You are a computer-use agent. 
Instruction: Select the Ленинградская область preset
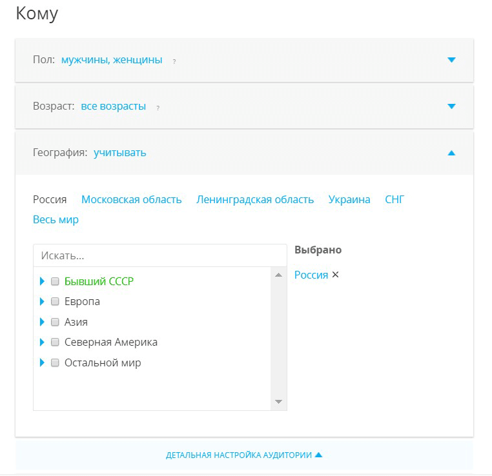click(255, 199)
